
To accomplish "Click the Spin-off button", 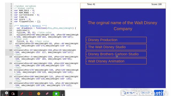I will tap(145, 93).
